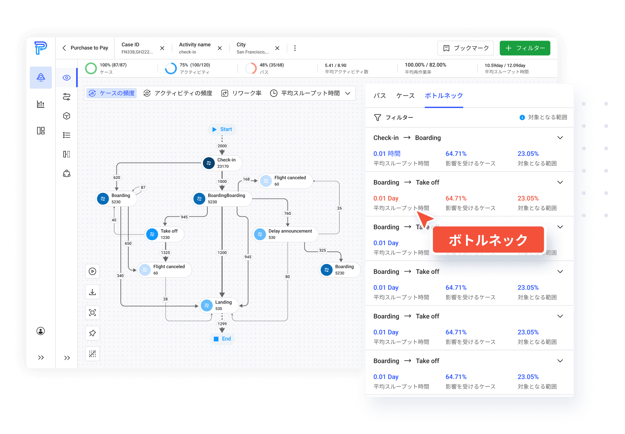Select 平均スループット時間 metric
The width and height of the screenshot is (625, 434).
click(x=305, y=93)
